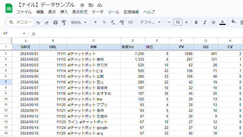The image size is (243, 137).
Task: Decrease decimal places
Action: pos(113,22)
